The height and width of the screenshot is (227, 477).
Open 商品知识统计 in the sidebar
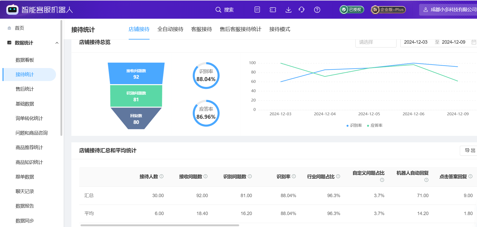pyautogui.click(x=29, y=162)
